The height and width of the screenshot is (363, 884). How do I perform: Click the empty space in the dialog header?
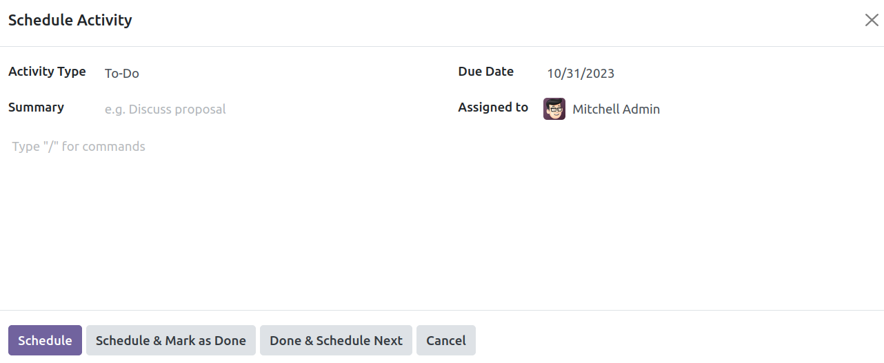(x=496, y=21)
